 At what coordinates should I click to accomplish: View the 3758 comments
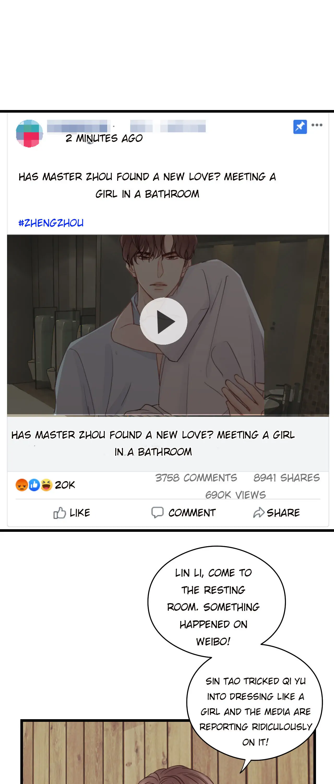tap(196, 478)
